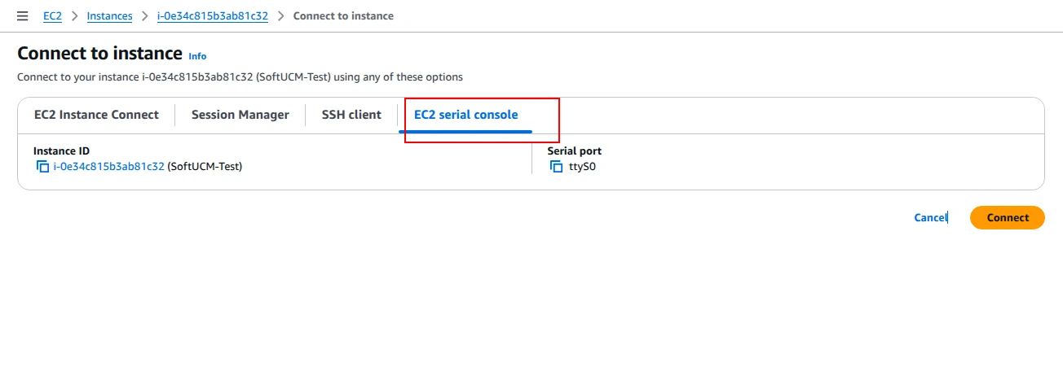
Task: Click the 'Instance ID' field label
Action: point(62,151)
